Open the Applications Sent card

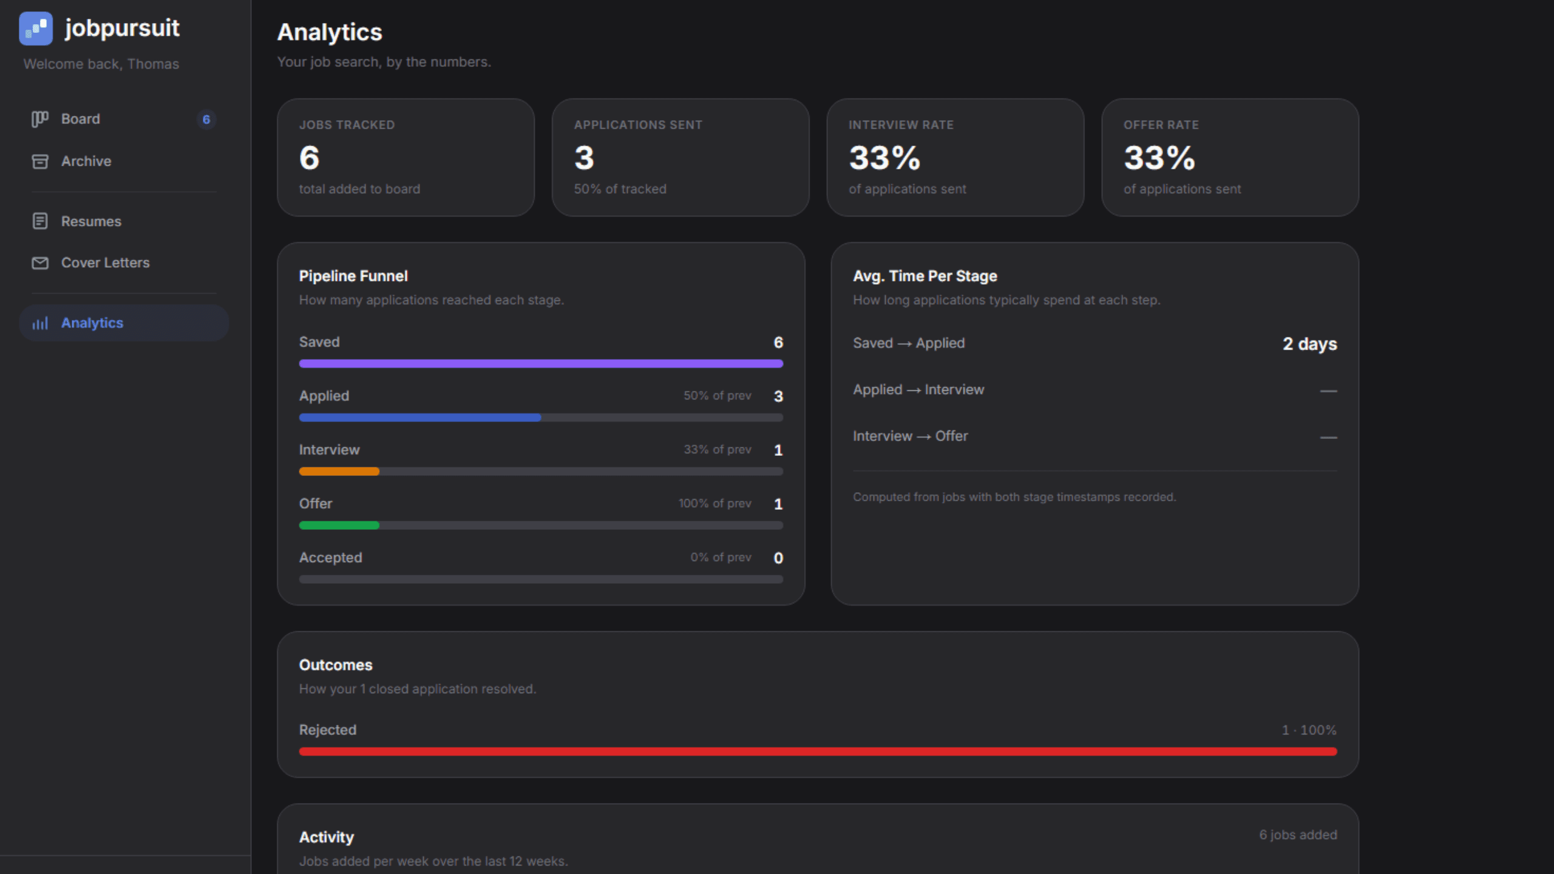(x=680, y=157)
